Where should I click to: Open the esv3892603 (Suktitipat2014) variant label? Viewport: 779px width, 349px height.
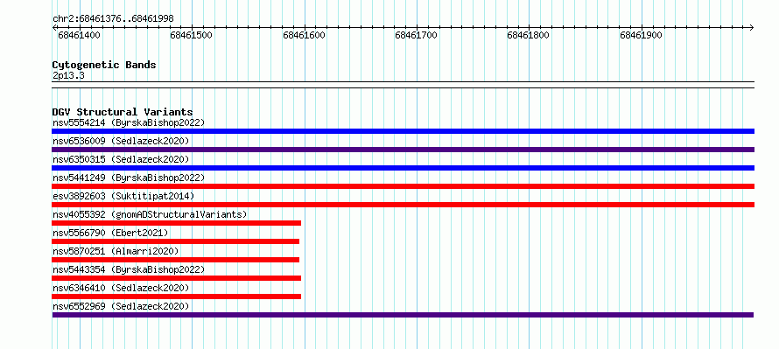coord(123,196)
